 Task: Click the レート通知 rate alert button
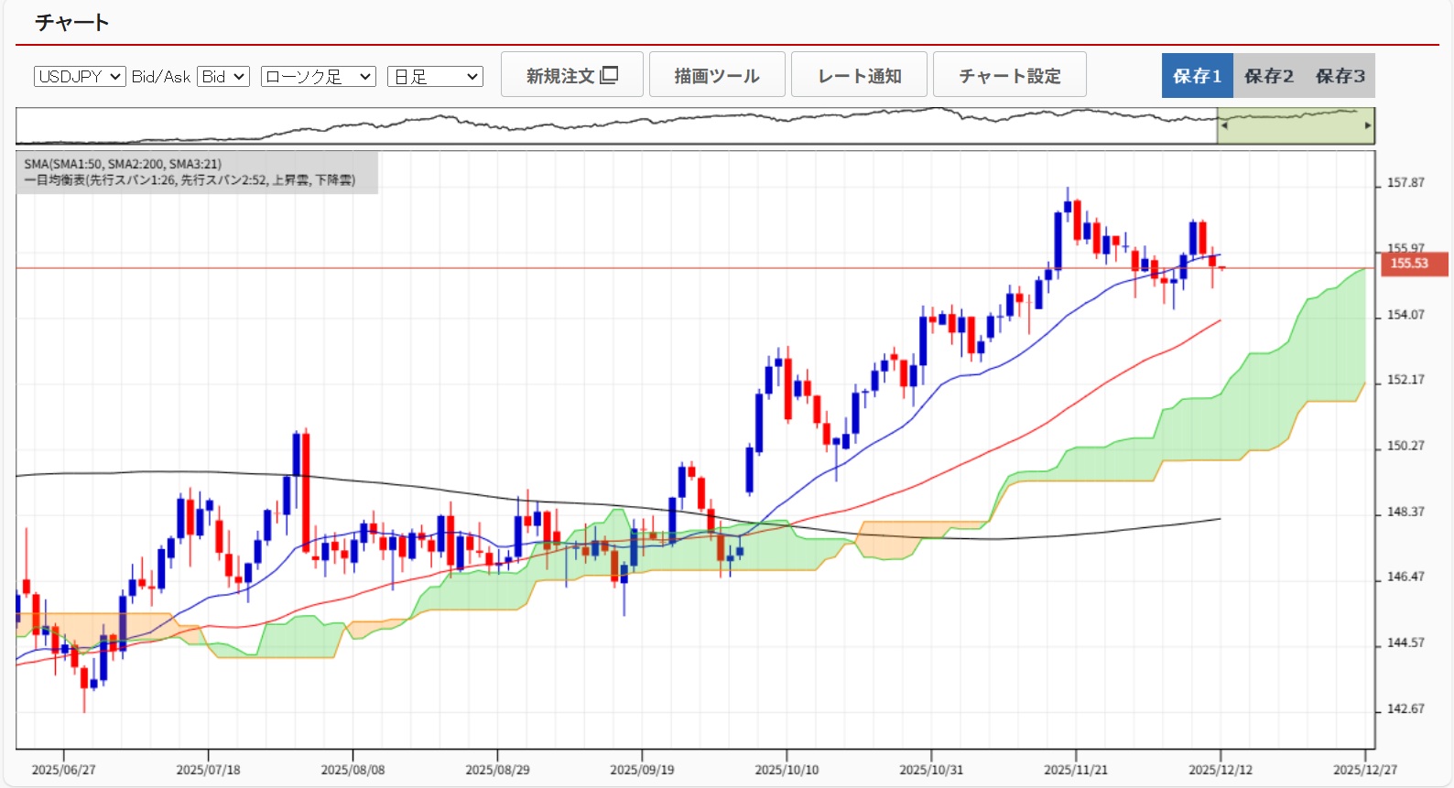pyautogui.click(x=859, y=75)
